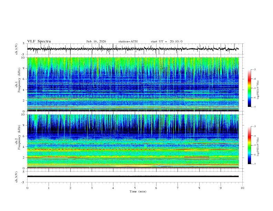The height and width of the screenshot is (211, 273).
Task: Click the ch.1 voltage waveform trace
Action: tap(133, 49)
